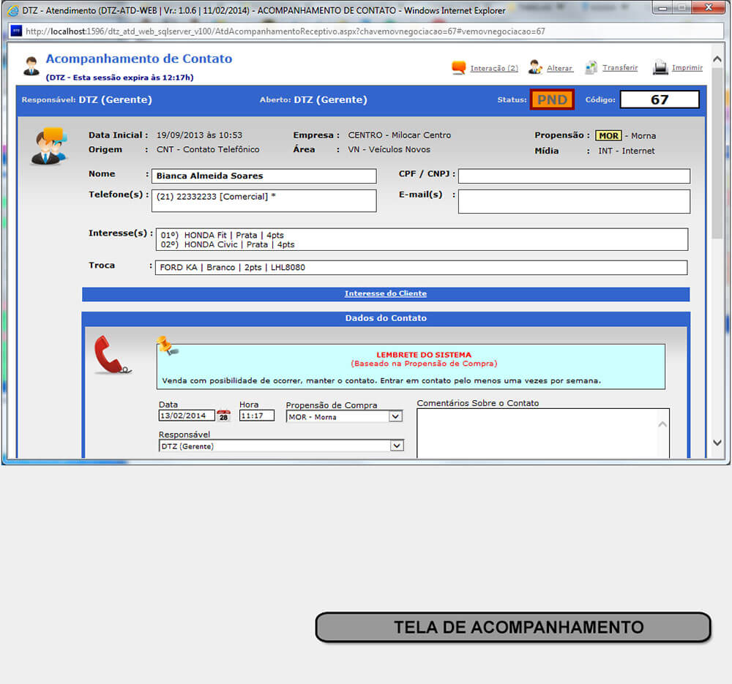Expand the Propensão de Compra dropdown
Image resolution: width=732 pixels, height=684 pixels.
click(395, 416)
